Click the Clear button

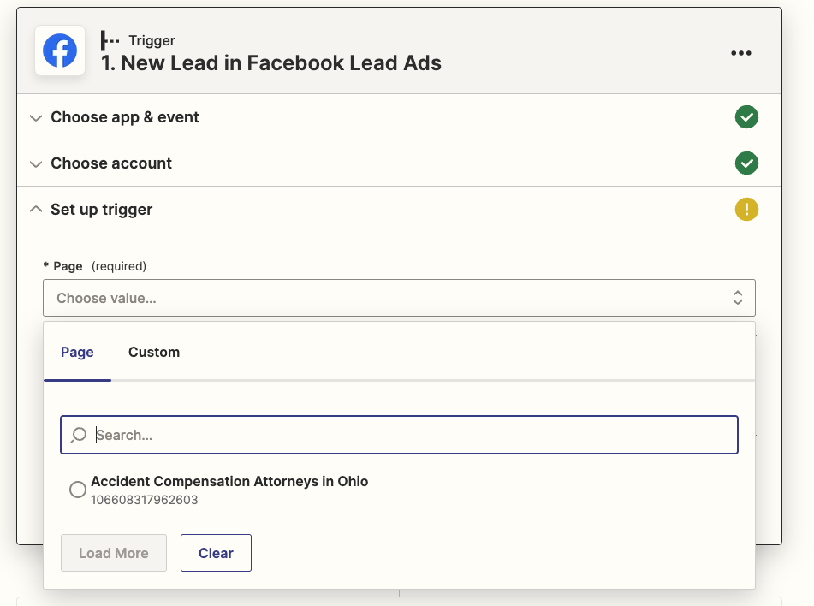(x=216, y=553)
